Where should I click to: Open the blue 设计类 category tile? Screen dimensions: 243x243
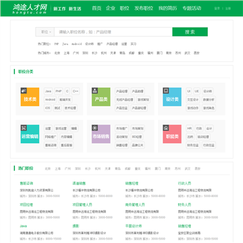click(172, 97)
